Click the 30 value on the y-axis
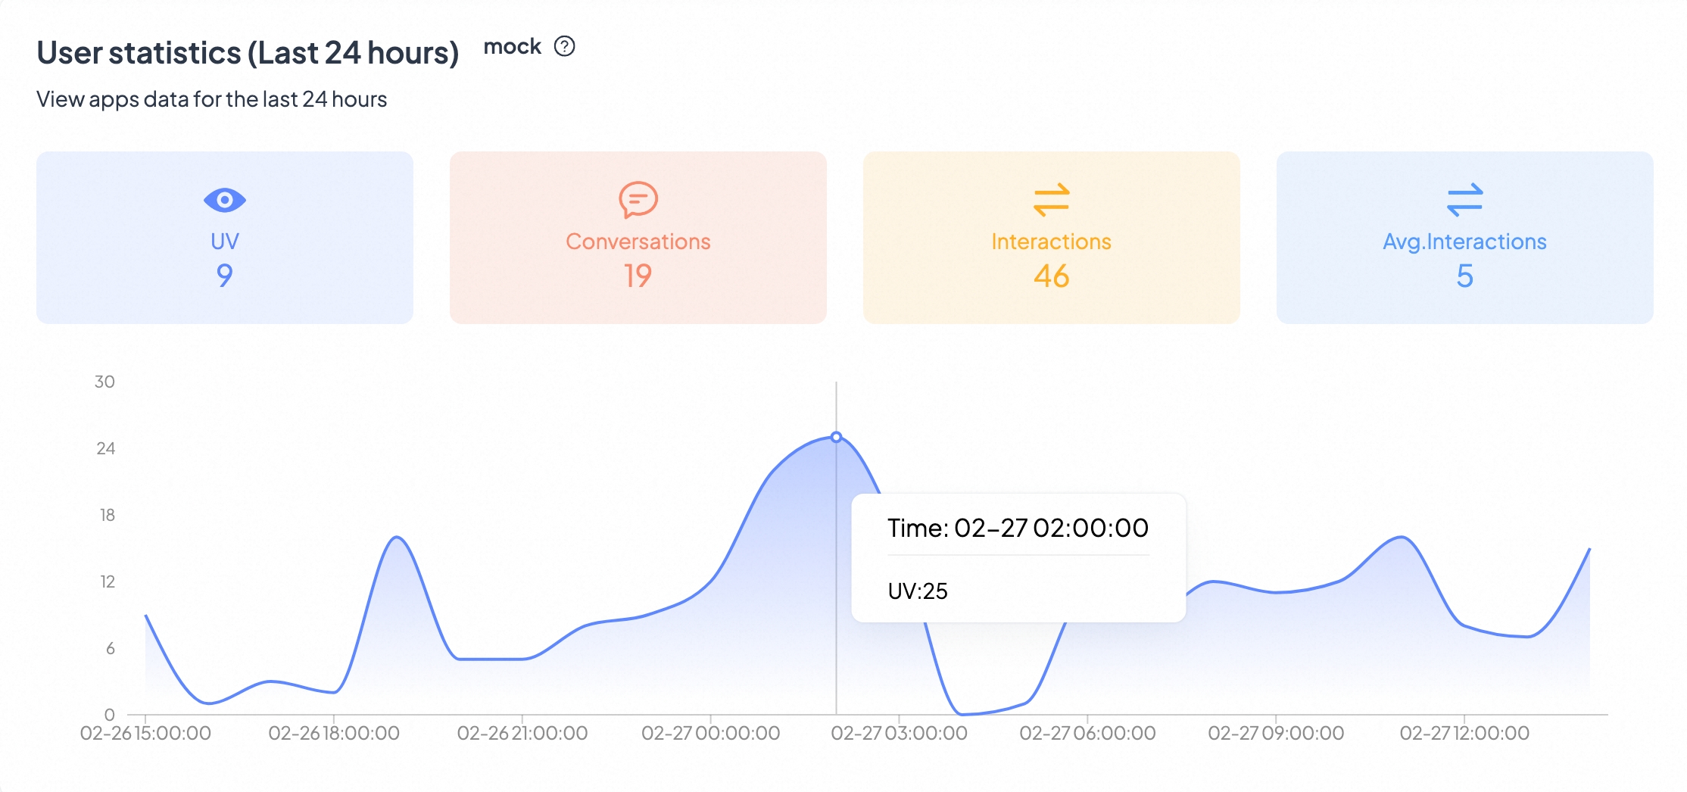 point(104,382)
